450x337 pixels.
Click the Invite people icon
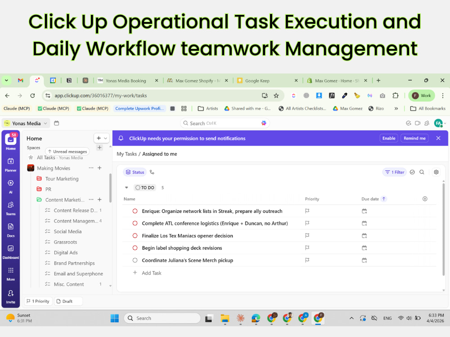(11, 293)
